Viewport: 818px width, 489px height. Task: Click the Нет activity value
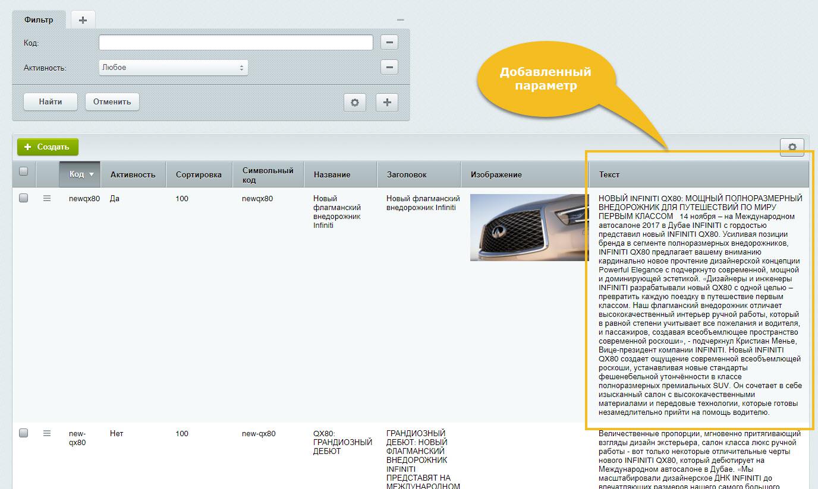pyautogui.click(x=117, y=433)
